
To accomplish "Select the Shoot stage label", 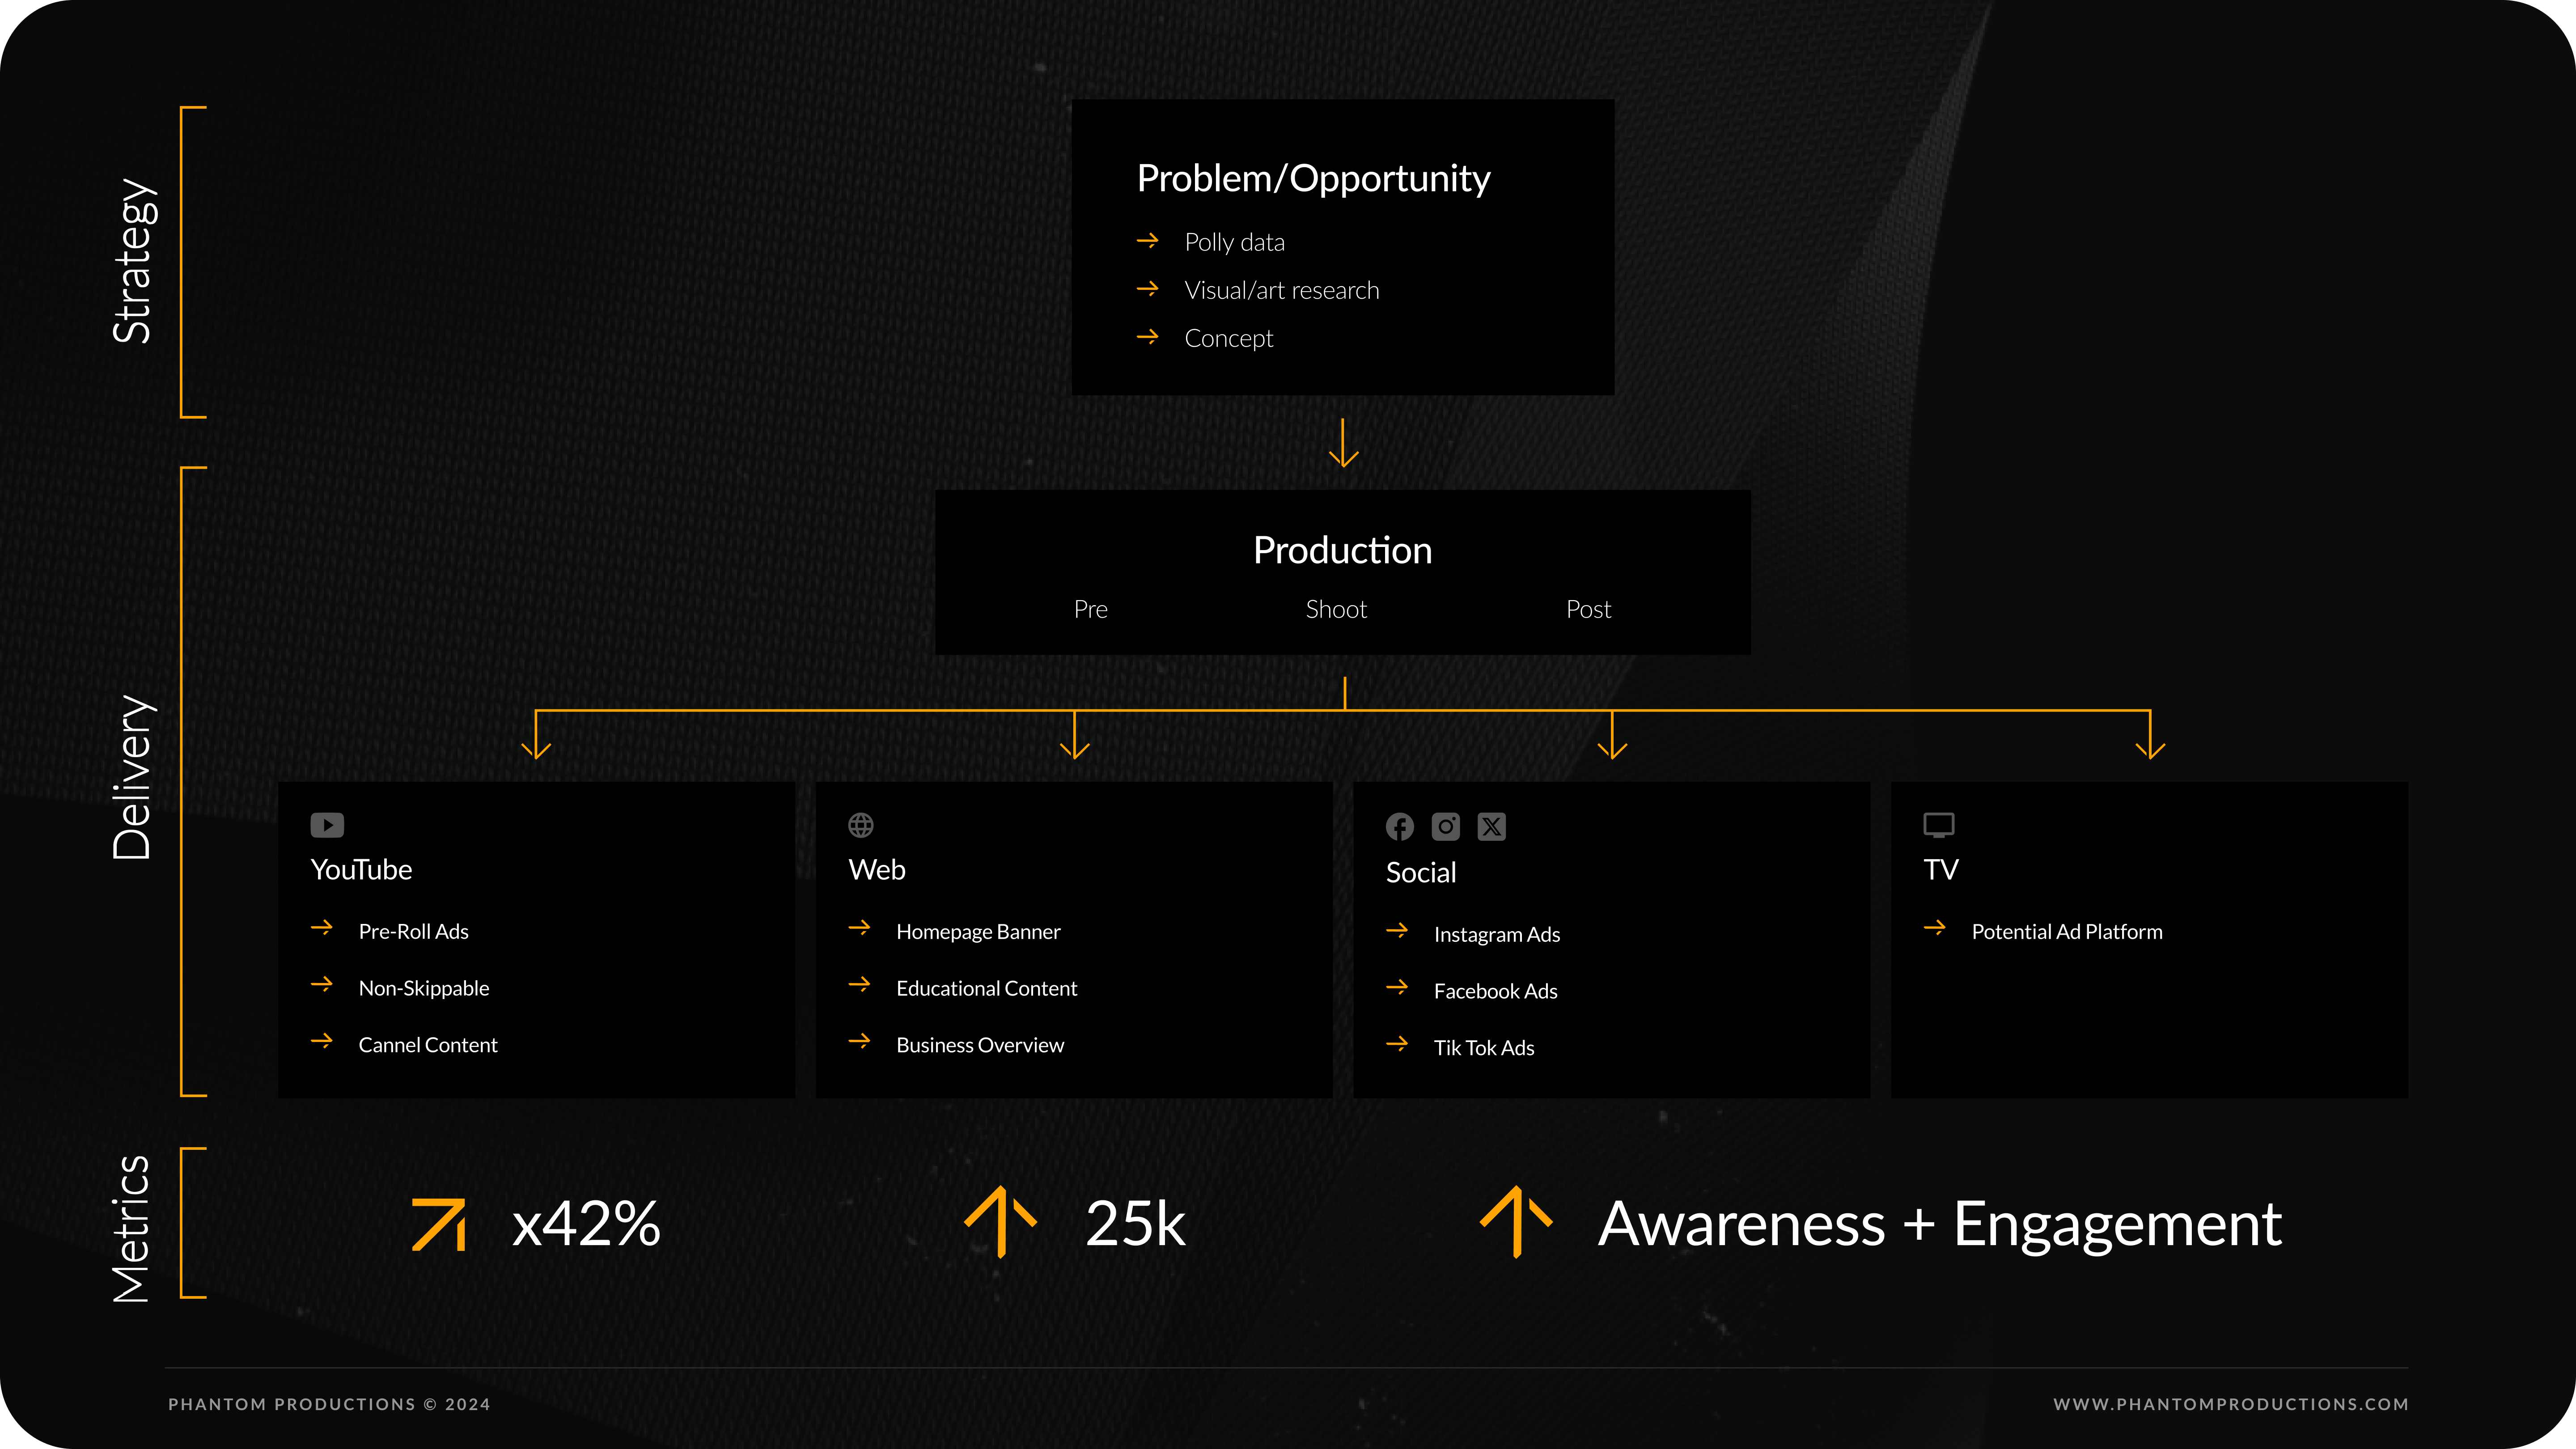I will coord(1336,609).
